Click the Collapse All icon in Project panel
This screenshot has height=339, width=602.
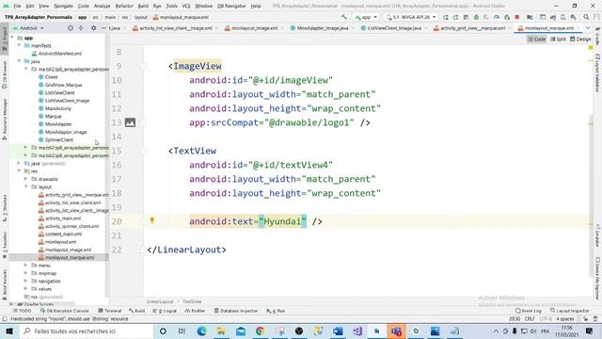pos(81,28)
